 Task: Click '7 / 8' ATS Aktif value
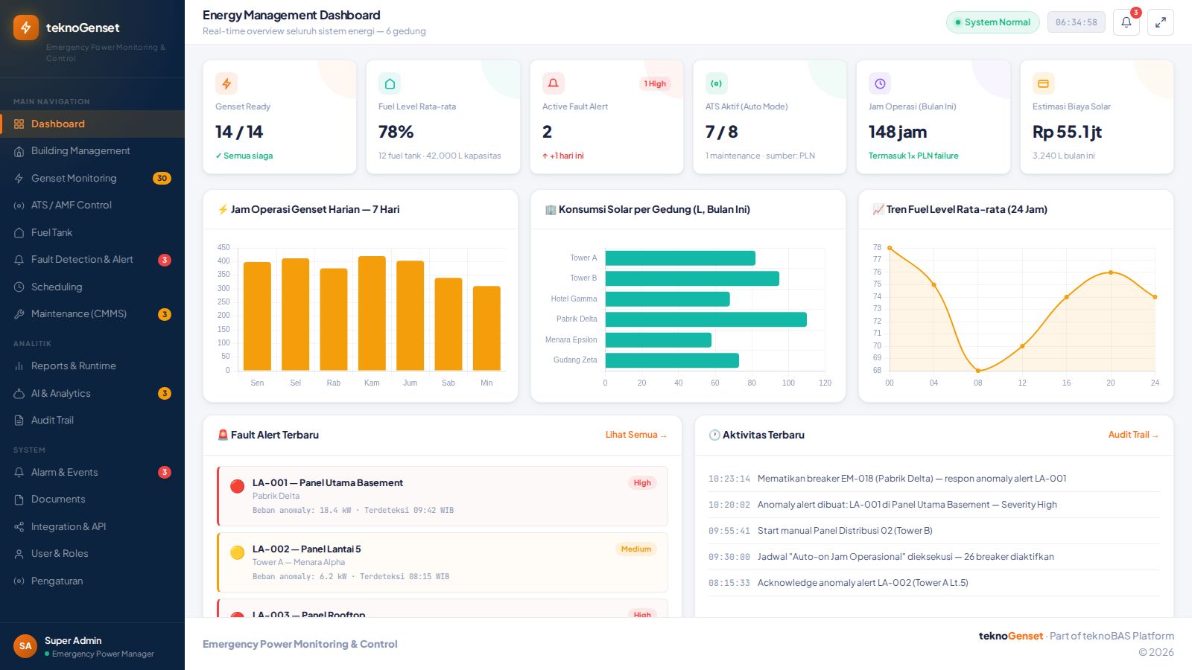[721, 132]
